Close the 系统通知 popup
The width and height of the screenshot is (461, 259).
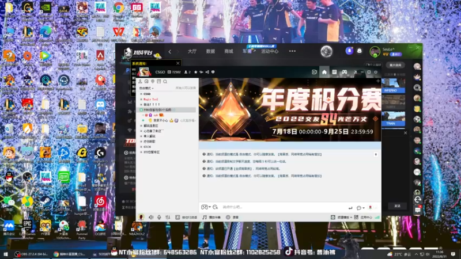point(178,63)
